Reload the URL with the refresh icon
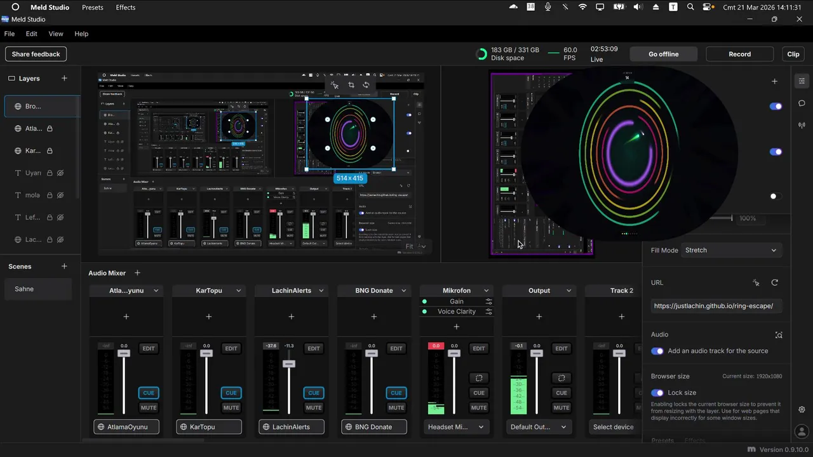The width and height of the screenshot is (813, 457). 774,282
